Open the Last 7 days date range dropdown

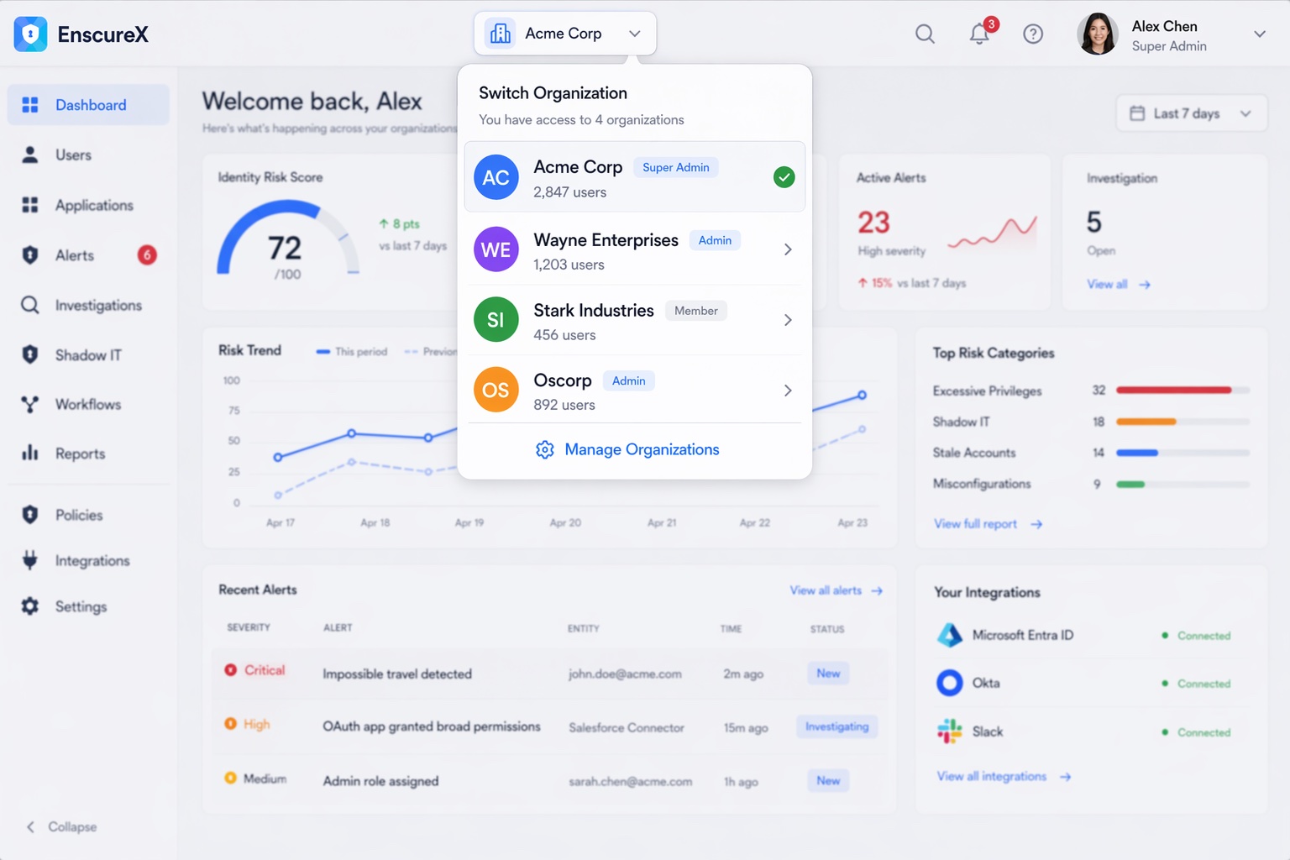pyautogui.click(x=1191, y=113)
